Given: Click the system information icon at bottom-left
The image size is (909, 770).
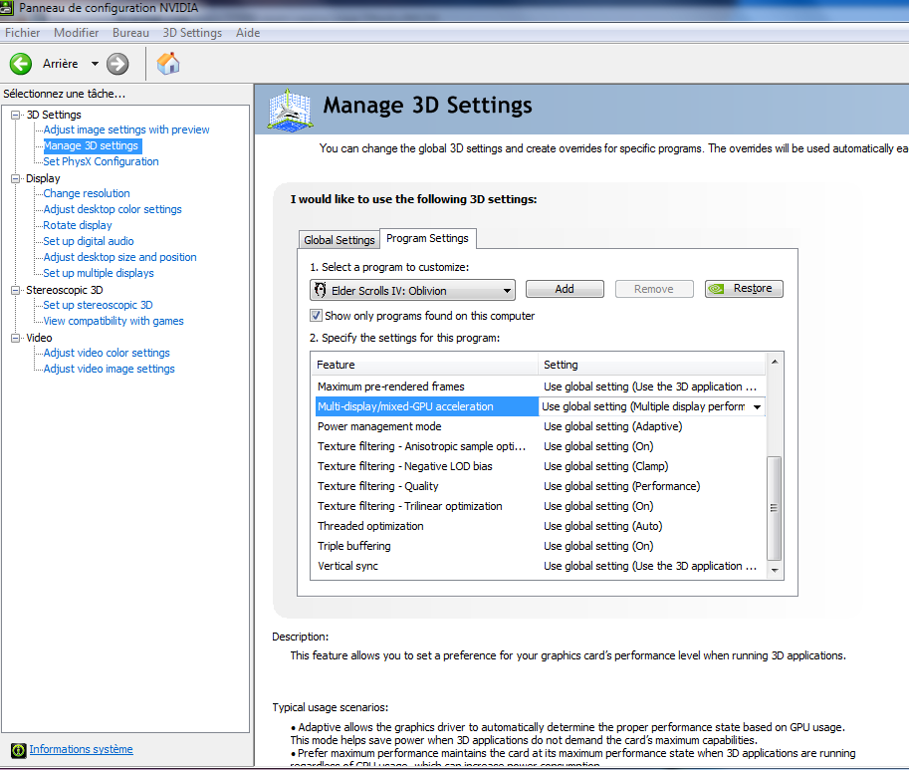Looking at the screenshot, I should click(17, 750).
